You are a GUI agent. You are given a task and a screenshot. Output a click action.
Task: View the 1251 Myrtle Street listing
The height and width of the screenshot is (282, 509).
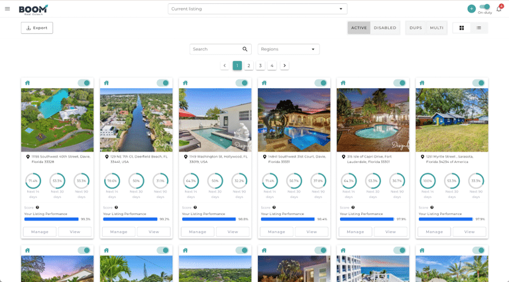469,232
